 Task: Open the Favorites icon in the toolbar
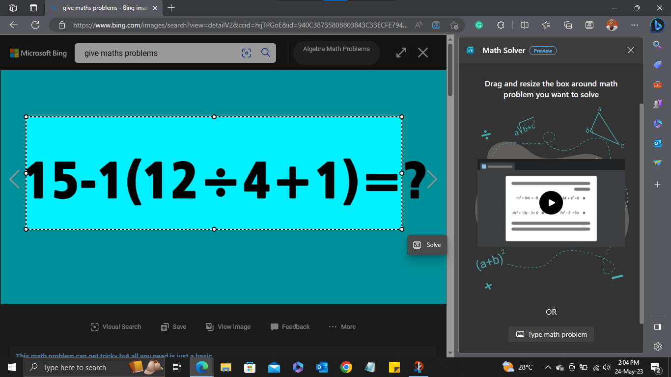[x=546, y=25]
